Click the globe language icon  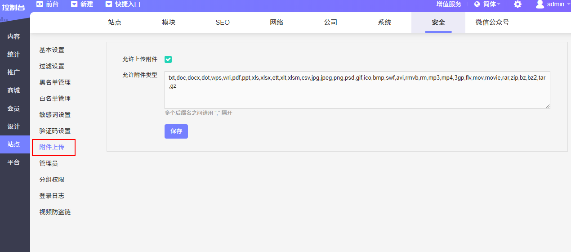[477, 4]
